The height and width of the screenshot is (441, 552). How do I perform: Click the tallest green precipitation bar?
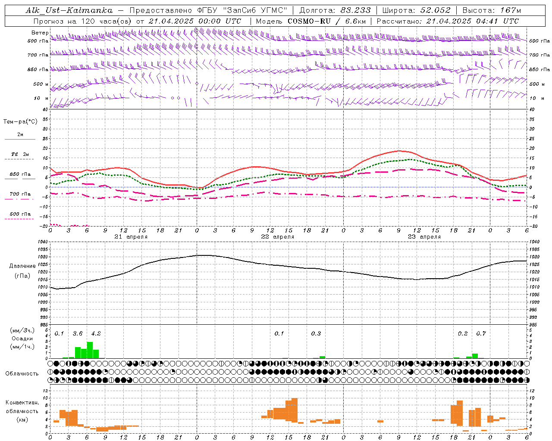[90, 350]
